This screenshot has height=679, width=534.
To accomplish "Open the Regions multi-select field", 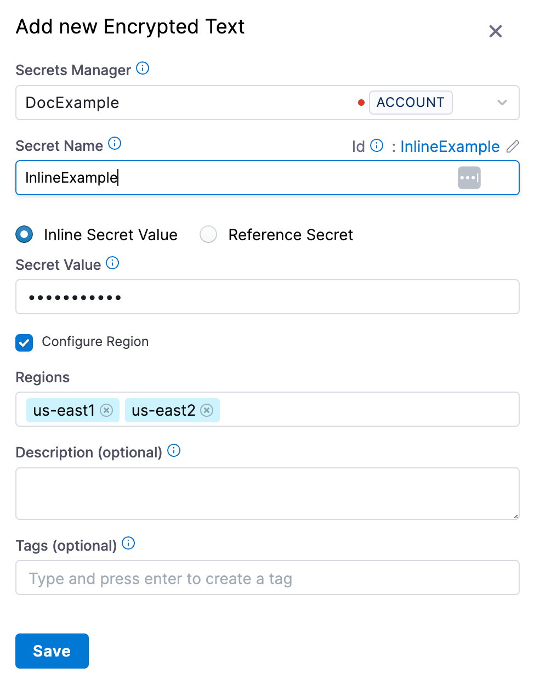I will [367, 409].
